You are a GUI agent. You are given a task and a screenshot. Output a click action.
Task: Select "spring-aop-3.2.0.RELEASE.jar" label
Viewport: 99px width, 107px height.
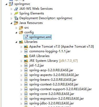[x=51, y=70]
